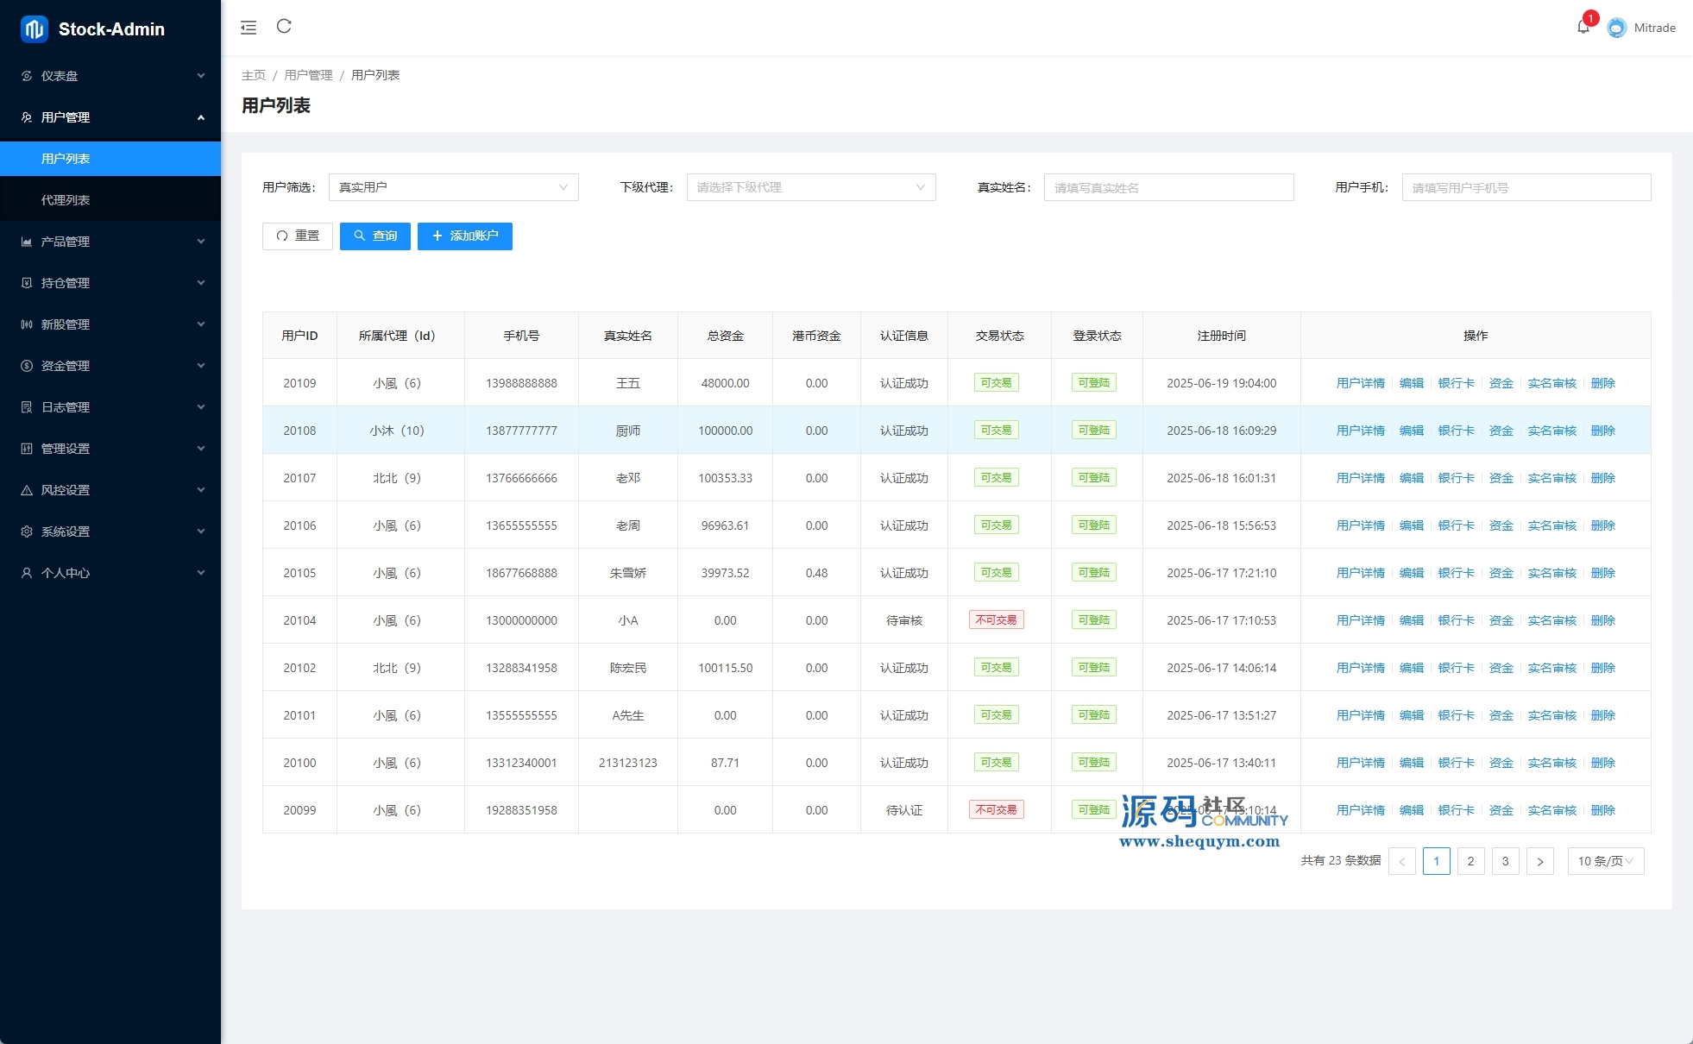Click the 真实姓名 input field
This screenshot has height=1044, width=1693.
point(1168,187)
